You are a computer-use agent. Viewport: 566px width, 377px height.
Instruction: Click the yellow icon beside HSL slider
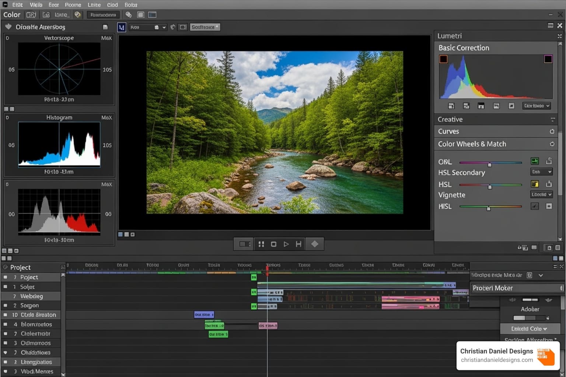click(x=534, y=184)
